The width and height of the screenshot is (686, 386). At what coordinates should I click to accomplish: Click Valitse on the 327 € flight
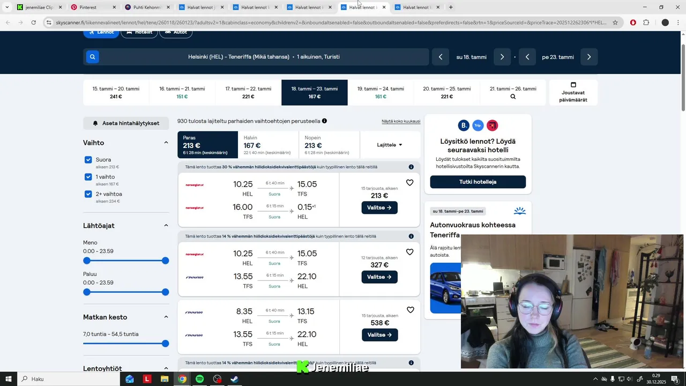[x=379, y=277]
